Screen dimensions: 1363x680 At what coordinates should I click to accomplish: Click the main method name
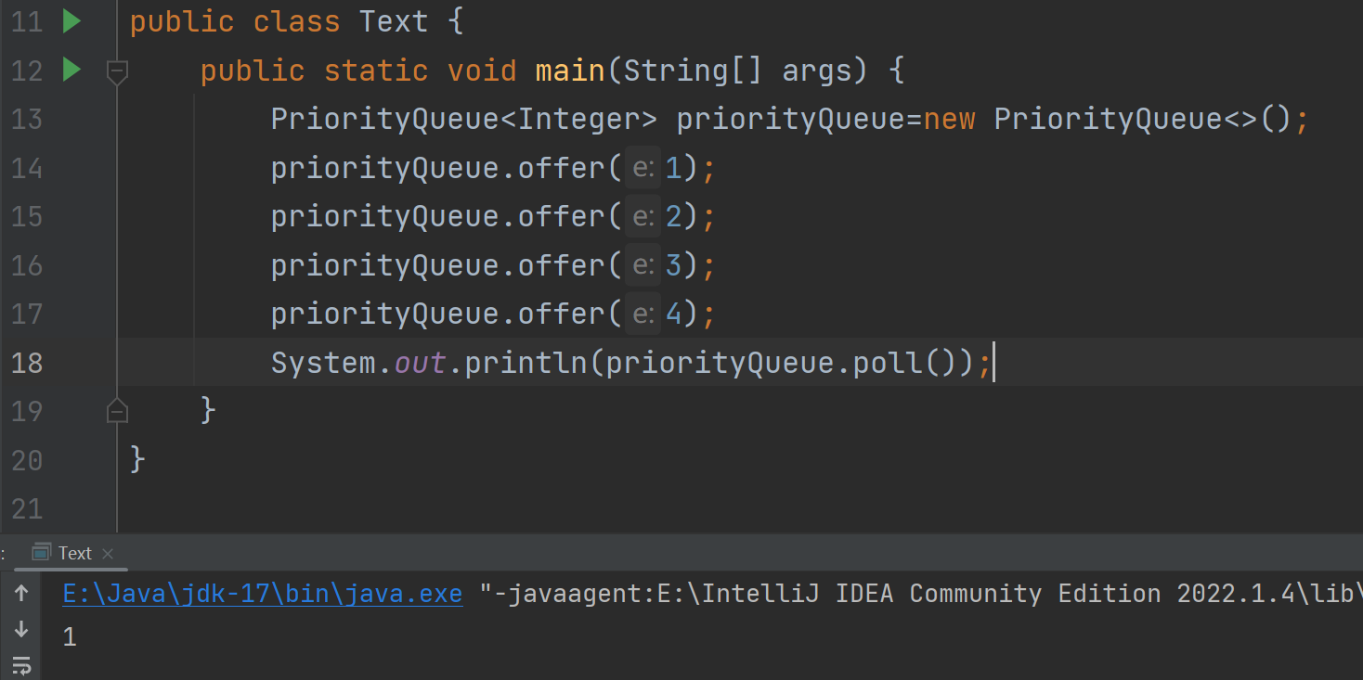pos(570,71)
